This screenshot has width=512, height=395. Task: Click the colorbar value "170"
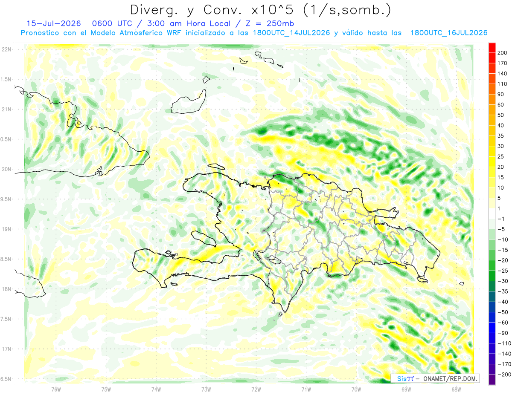pos(503,63)
